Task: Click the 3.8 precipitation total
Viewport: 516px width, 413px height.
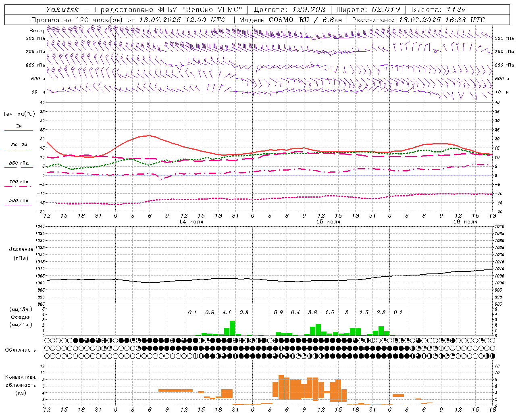Action: 312,312
